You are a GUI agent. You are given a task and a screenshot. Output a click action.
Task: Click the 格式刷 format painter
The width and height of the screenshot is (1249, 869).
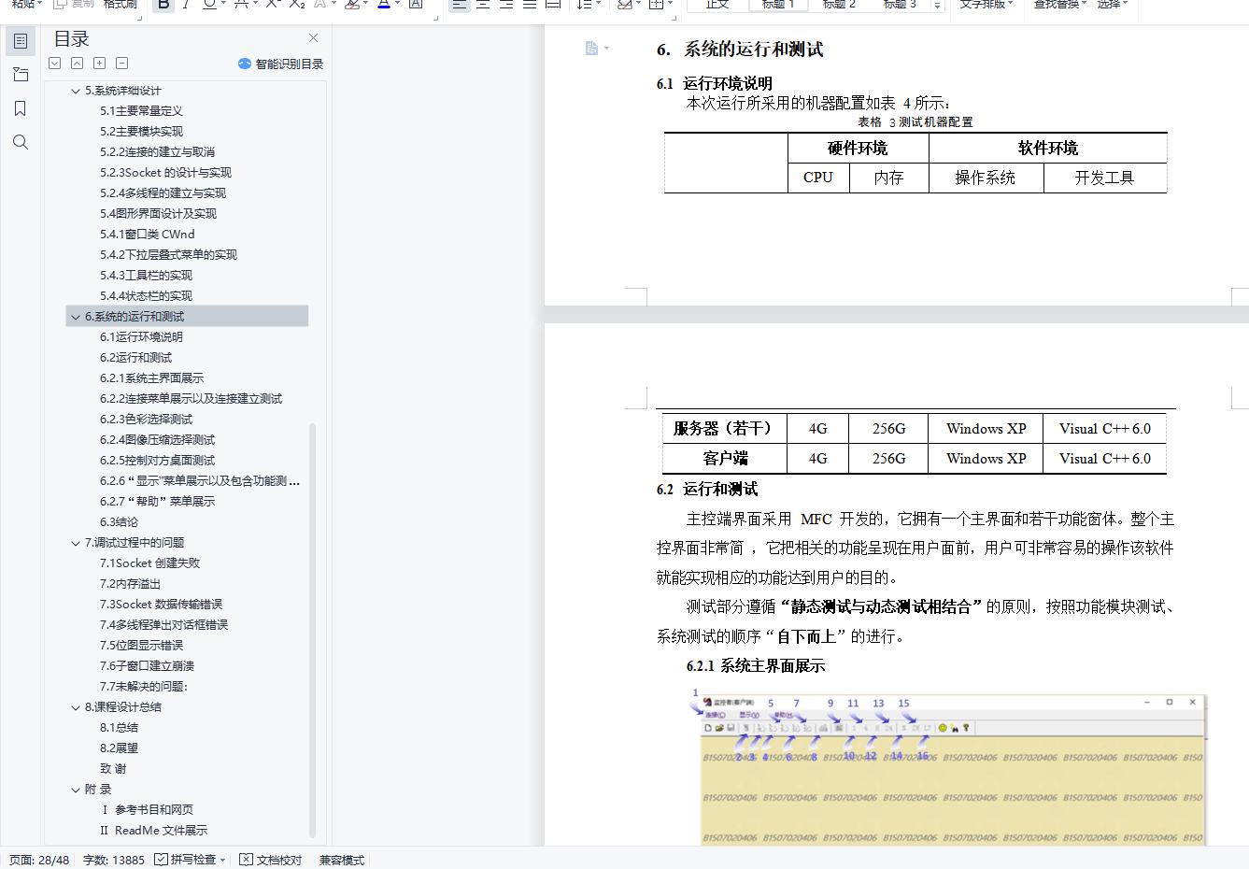[x=121, y=4]
